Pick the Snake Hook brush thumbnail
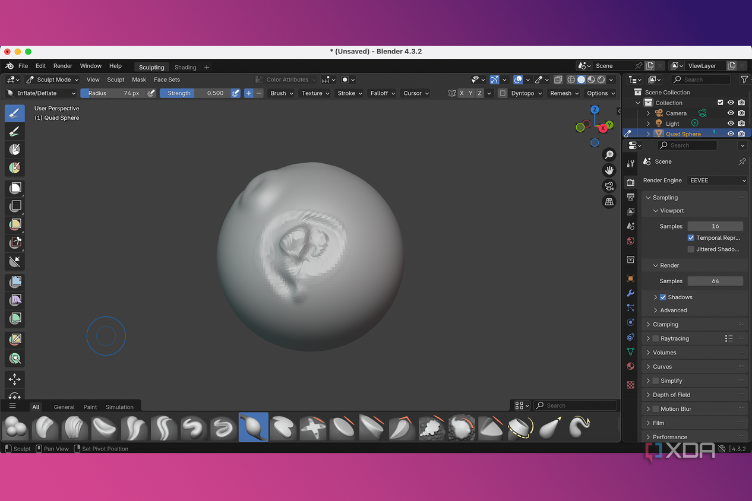The height and width of the screenshot is (501, 752). pyautogui.click(x=580, y=427)
